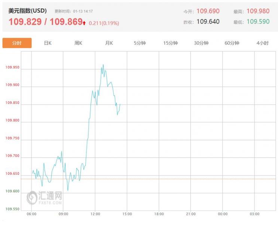Click the 今开 value 109.690
This screenshot has height=225, width=278.
point(208,11)
